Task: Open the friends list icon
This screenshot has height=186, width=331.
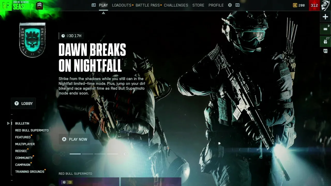Action: point(325,41)
